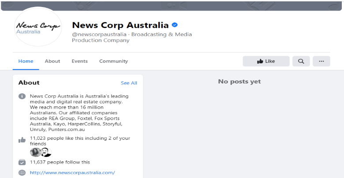Screen dimensions: 344x178
Task: Open the News Corp Australia profile picture
Action: 38,27
